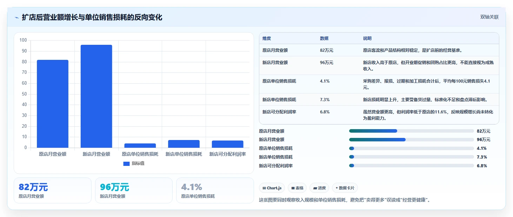
Task: Click the 指标值 legend label
Action: 138,163
